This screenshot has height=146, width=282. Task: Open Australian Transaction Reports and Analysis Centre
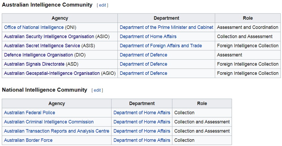tap(56, 131)
